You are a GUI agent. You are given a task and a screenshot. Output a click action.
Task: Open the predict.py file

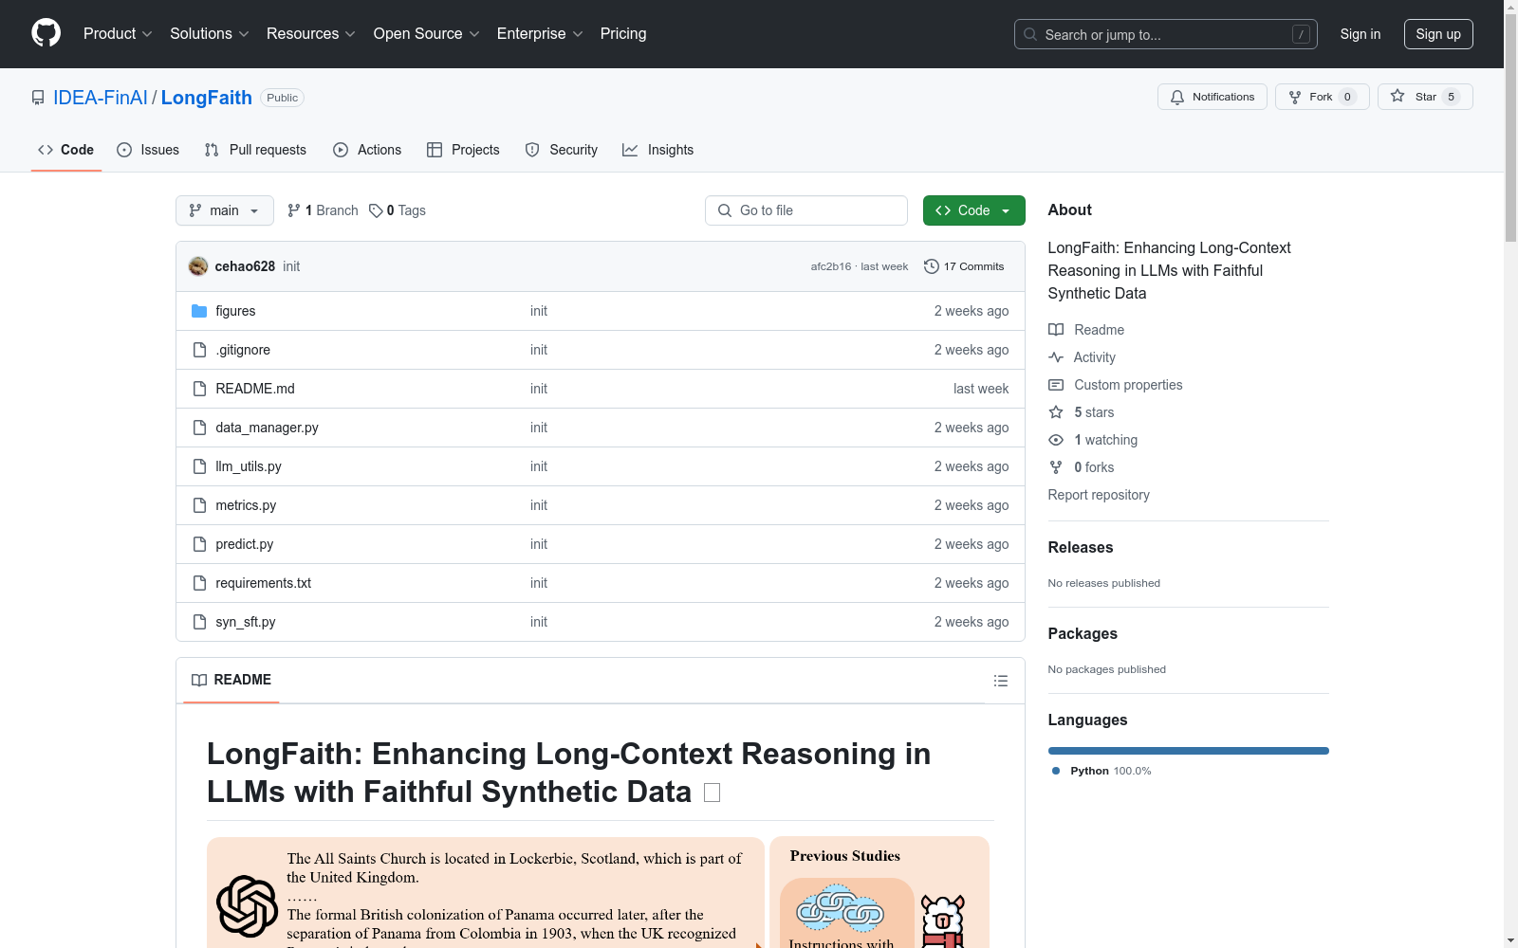pos(245,544)
